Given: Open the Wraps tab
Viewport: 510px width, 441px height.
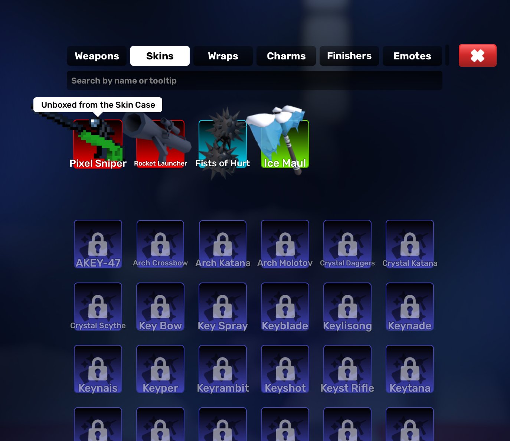Looking at the screenshot, I should (223, 56).
